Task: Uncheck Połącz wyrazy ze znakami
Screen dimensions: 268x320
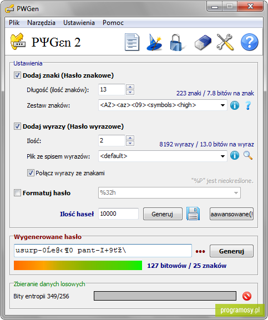Action: click(x=31, y=173)
